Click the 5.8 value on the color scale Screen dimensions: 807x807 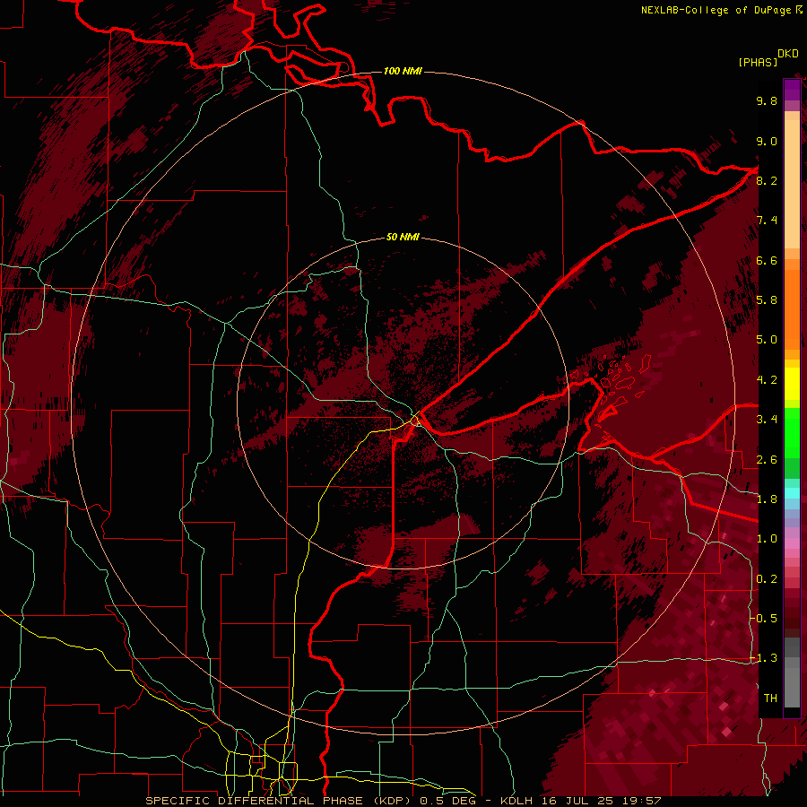pyautogui.click(x=767, y=300)
